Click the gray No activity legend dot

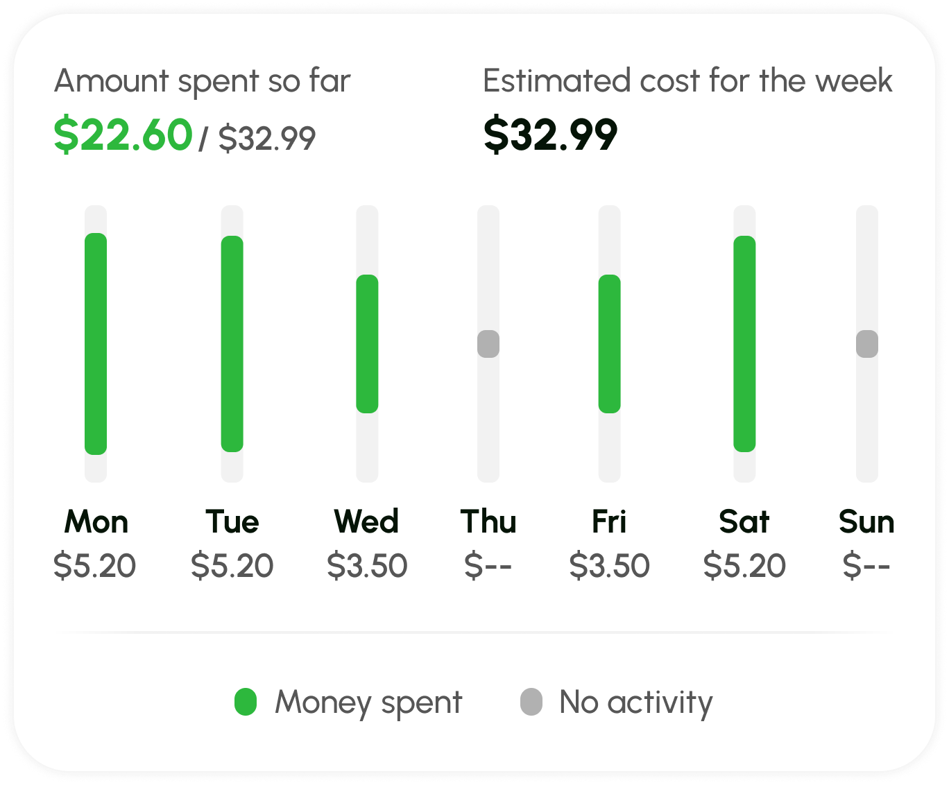coord(531,702)
